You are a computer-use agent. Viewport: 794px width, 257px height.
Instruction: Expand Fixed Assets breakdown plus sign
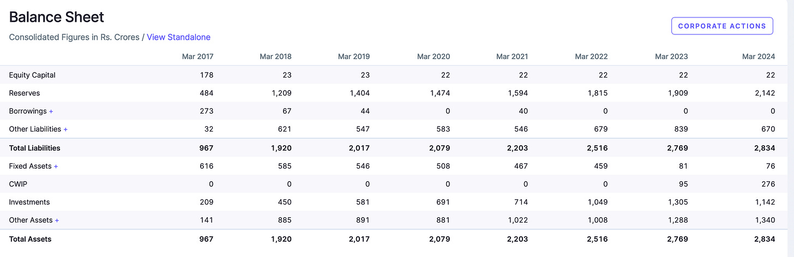click(56, 166)
